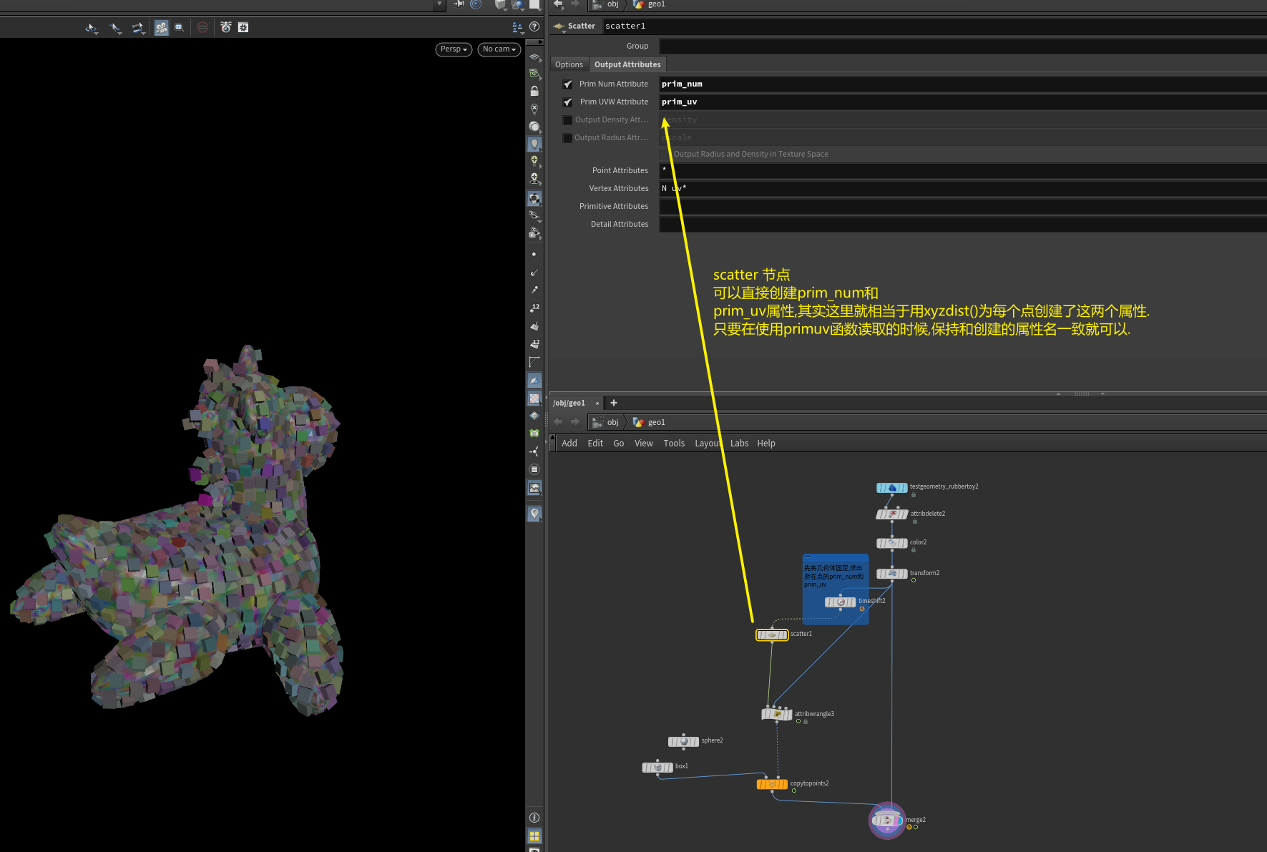Click the lock icon in viewport sidebar
The height and width of the screenshot is (852, 1267).
(534, 91)
